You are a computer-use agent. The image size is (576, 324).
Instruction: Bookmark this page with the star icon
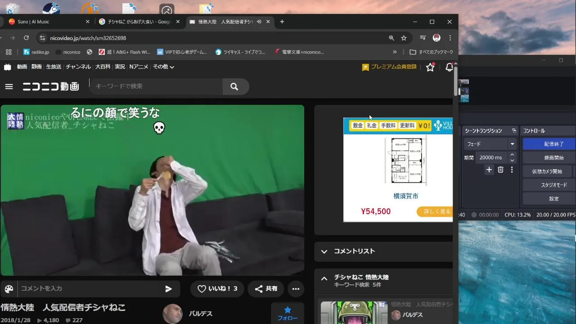404,38
